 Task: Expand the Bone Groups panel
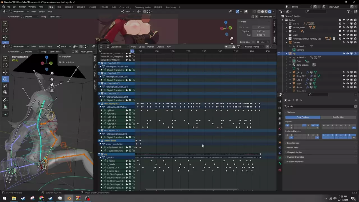pyautogui.click(x=293, y=143)
